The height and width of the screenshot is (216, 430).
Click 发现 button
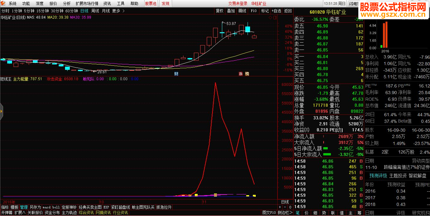coord(165,4)
